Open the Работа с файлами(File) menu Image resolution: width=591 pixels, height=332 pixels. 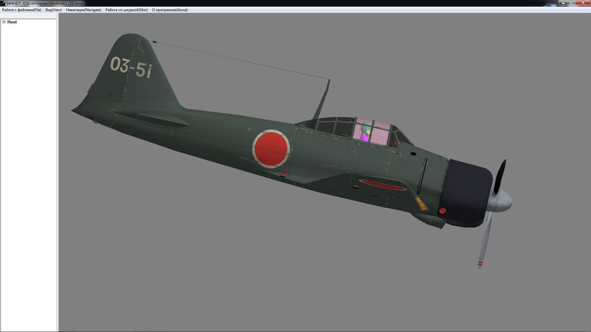(22, 10)
